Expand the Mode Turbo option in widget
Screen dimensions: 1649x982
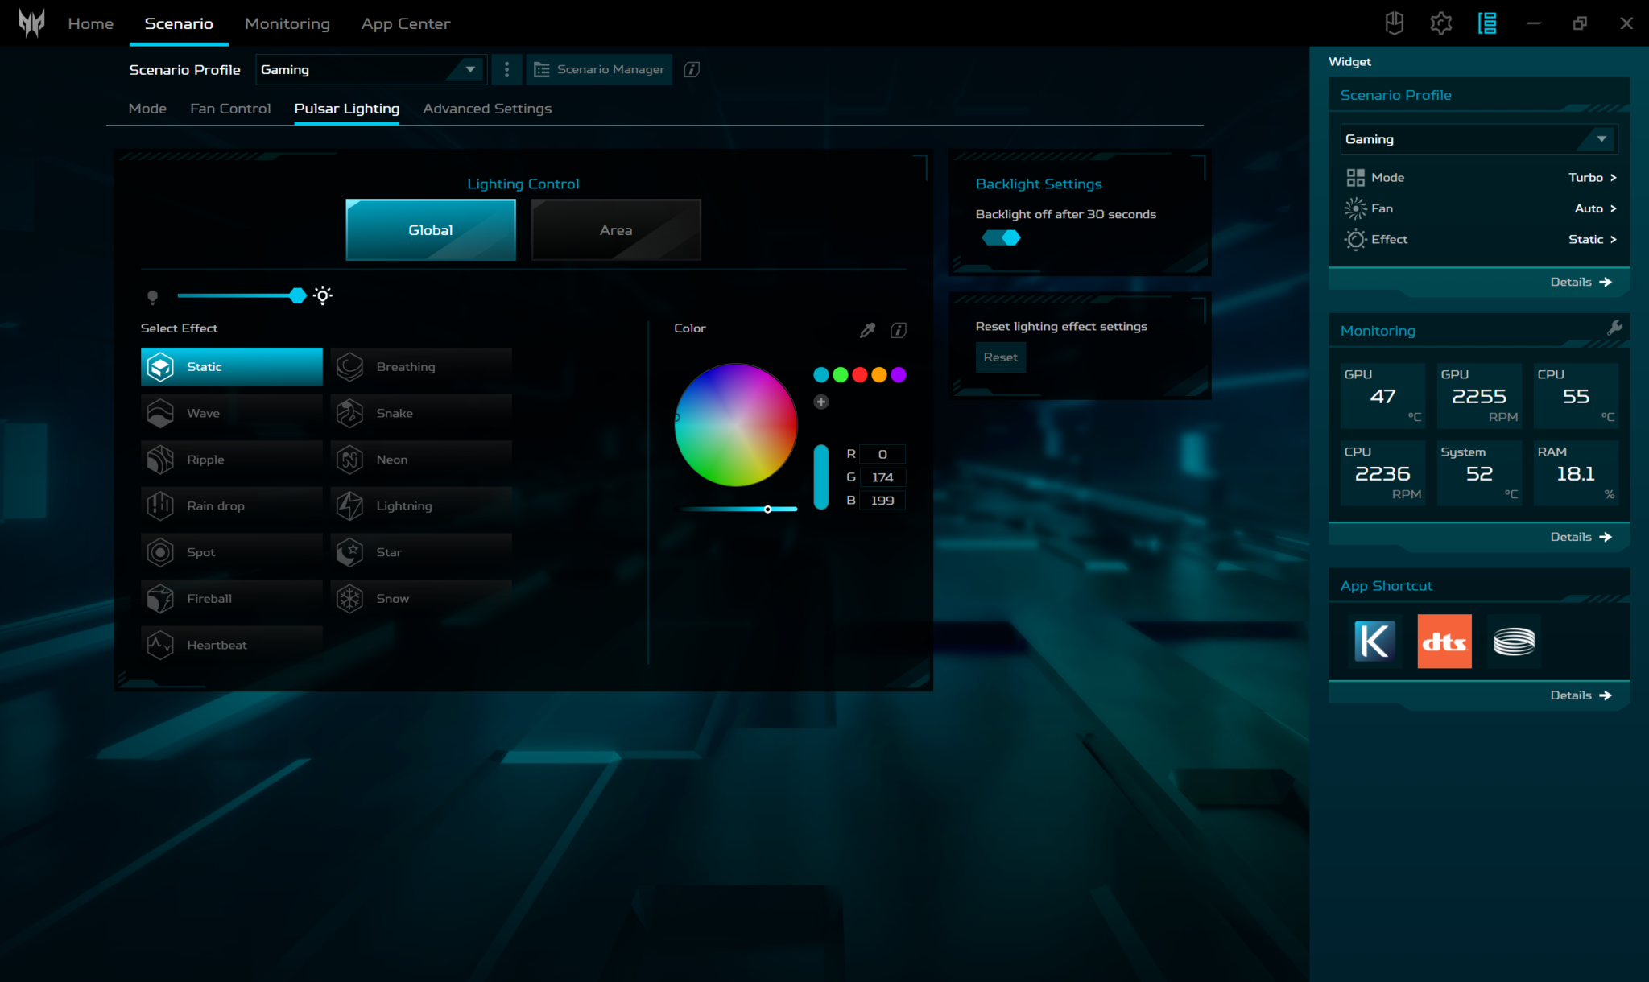[1592, 178]
